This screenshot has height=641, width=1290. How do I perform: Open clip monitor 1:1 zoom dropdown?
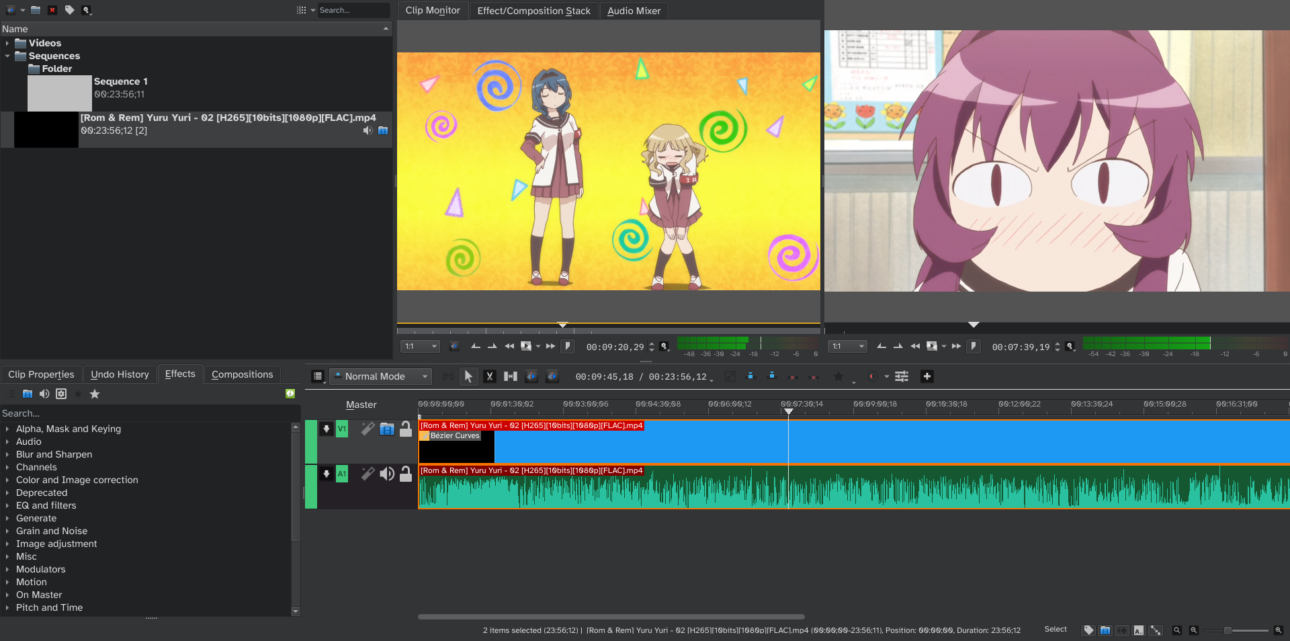click(x=420, y=346)
